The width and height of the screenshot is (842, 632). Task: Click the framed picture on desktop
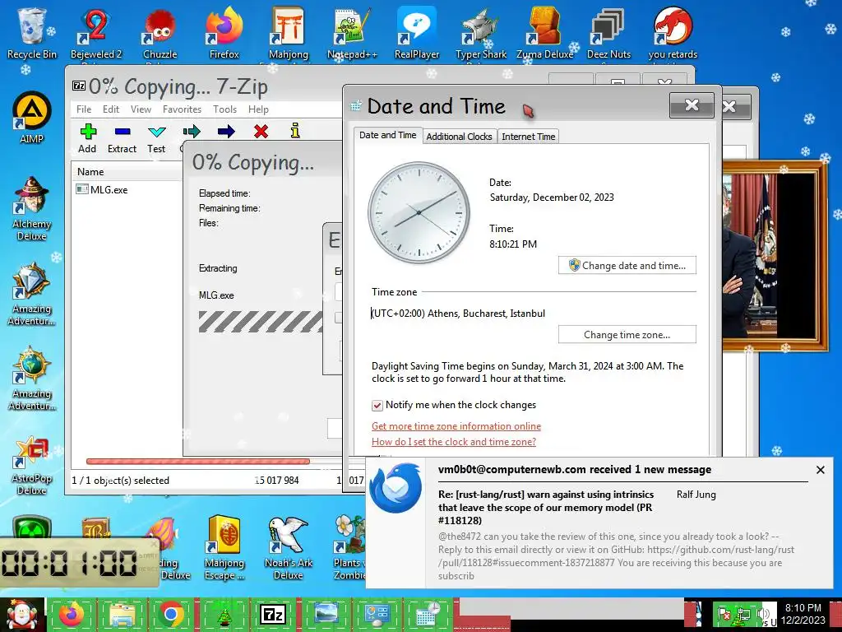(x=776, y=256)
